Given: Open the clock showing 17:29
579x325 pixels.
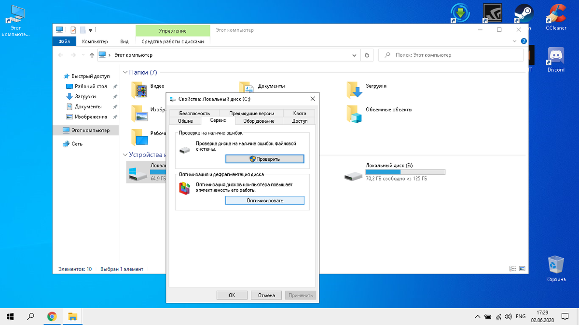Looking at the screenshot, I should [543, 316].
